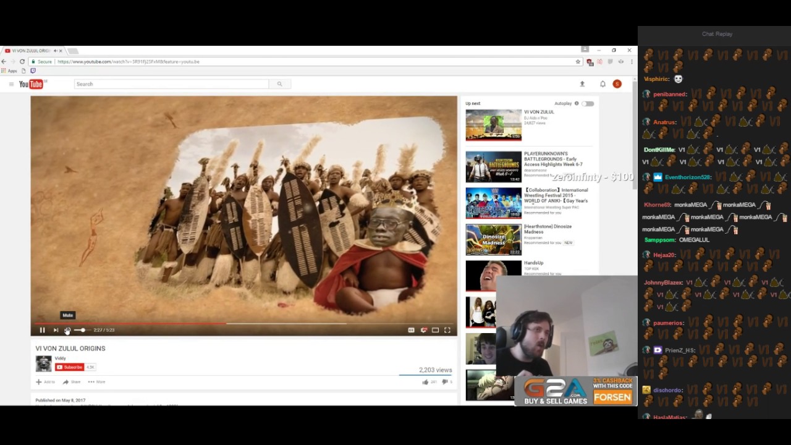The image size is (791, 445).
Task: Go back in the browser
Action: (x=4, y=62)
